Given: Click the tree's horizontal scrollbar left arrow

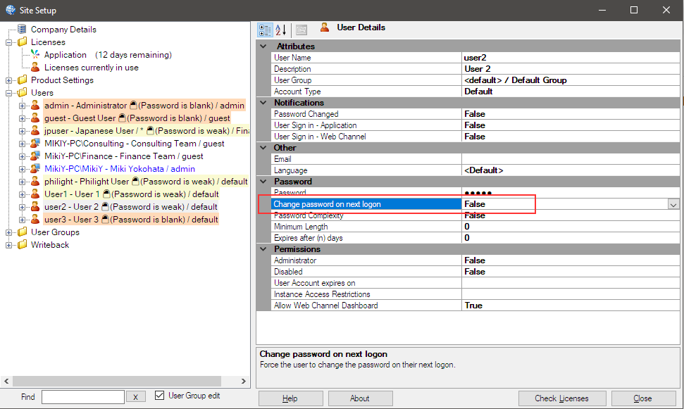Looking at the screenshot, I should pos(6,381).
